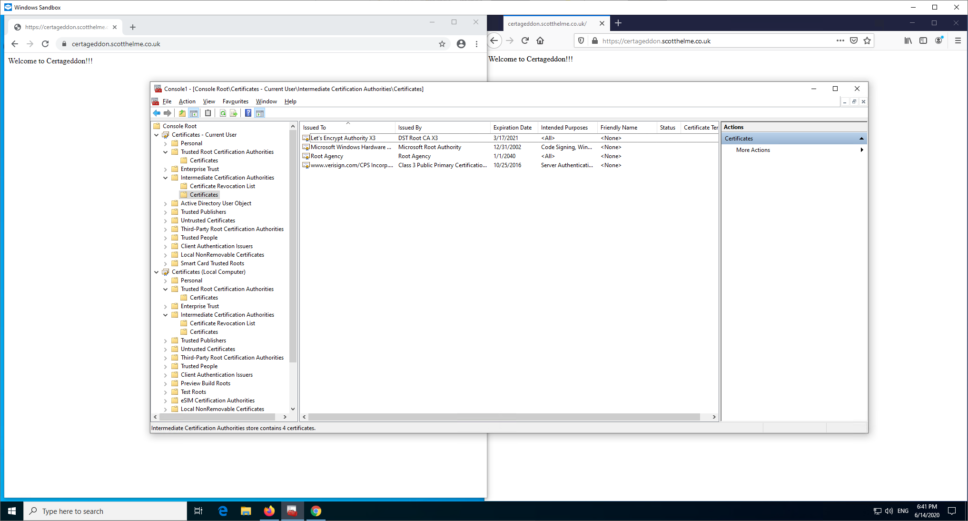Click Firefox icon in Windows taskbar
968x521 pixels.
(x=269, y=511)
